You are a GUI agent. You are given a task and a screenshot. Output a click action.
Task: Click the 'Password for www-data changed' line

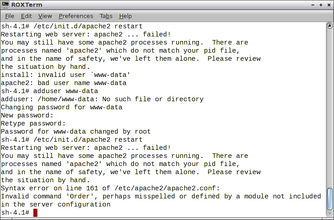pos(75,131)
